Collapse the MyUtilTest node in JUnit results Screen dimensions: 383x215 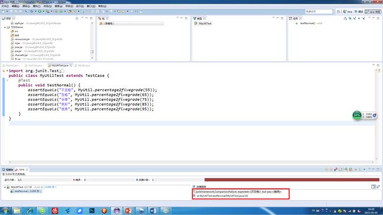5,187
